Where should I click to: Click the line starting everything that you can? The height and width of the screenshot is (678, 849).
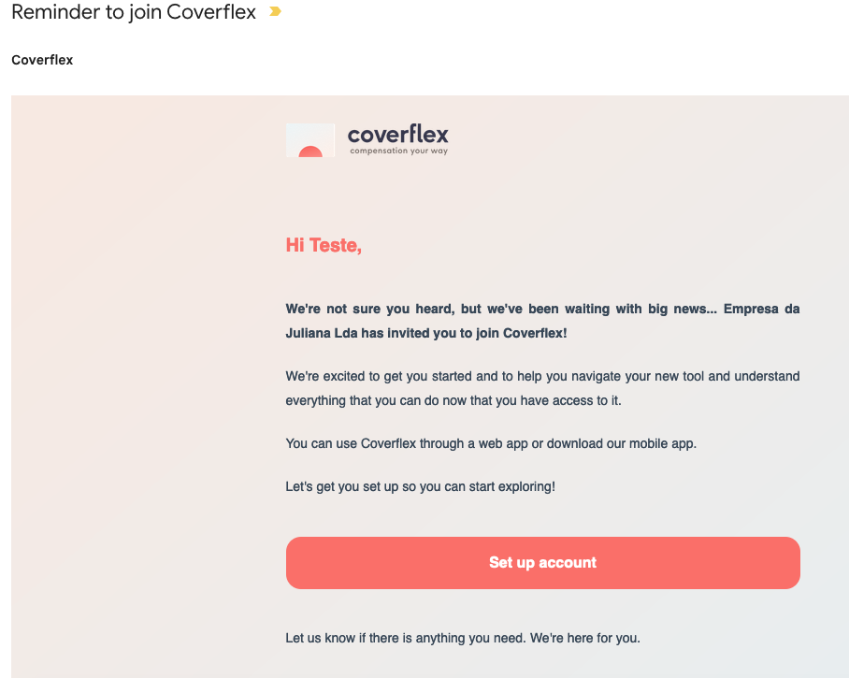(453, 401)
